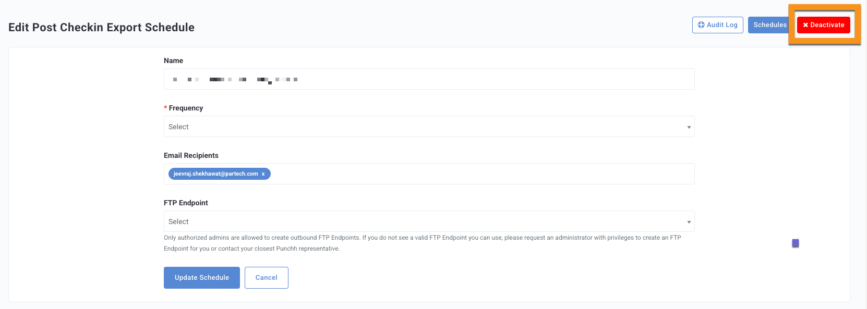This screenshot has height=309, width=867.
Task: Click the globe icon in Audit Log
Action: [701, 25]
